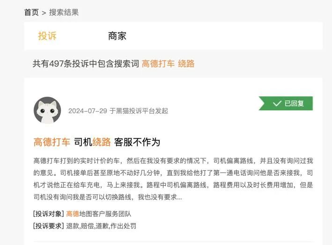Click the 2024-07-29 complaint date line
This screenshot has height=245, width=332.
point(118,111)
